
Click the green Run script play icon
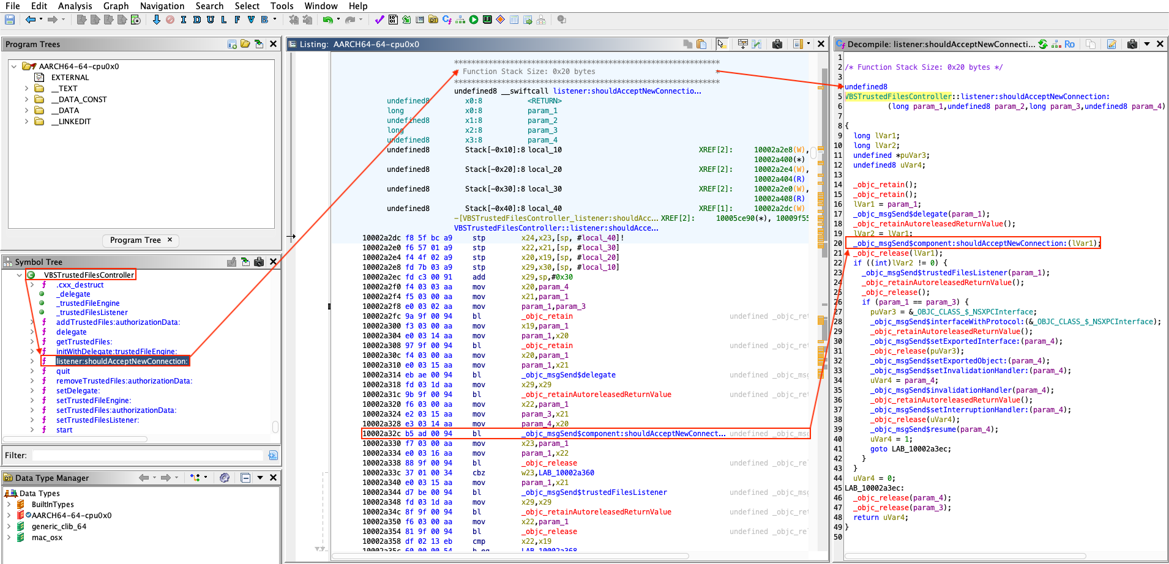[474, 20]
